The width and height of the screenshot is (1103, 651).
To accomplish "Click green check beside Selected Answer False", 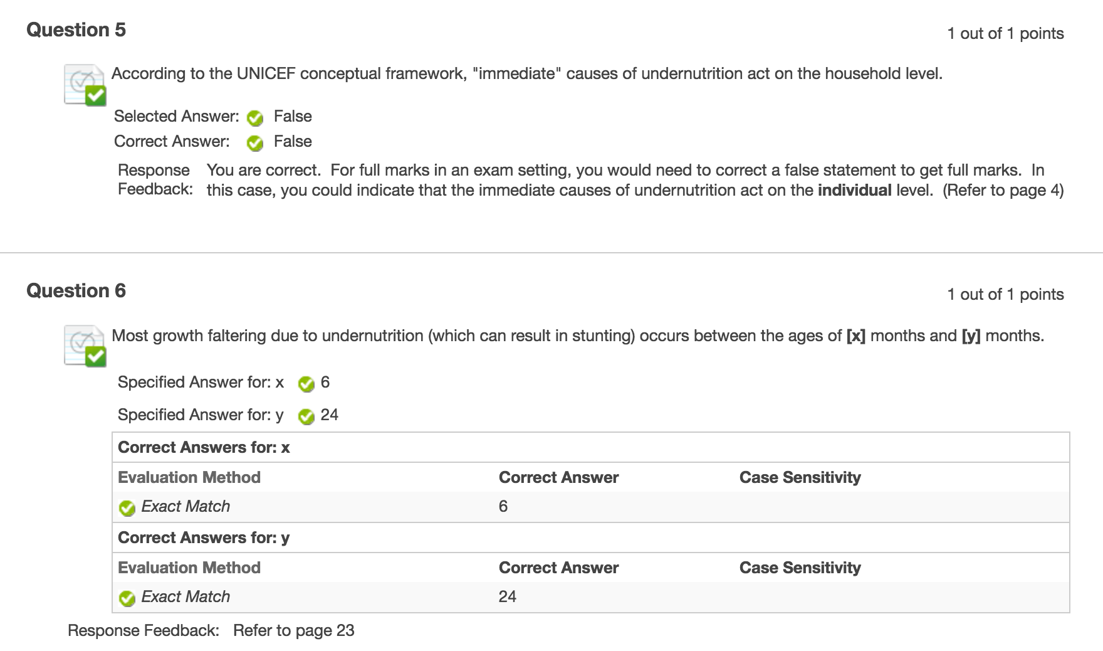I will [x=255, y=117].
